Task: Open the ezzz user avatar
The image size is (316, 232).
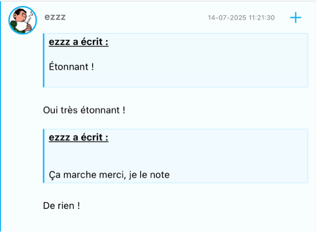Action: (x=23, y=20)
